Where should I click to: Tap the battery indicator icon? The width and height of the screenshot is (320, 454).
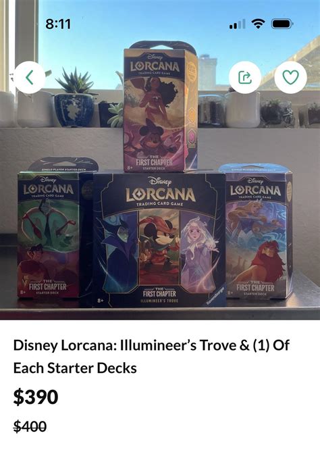(282, 24)
